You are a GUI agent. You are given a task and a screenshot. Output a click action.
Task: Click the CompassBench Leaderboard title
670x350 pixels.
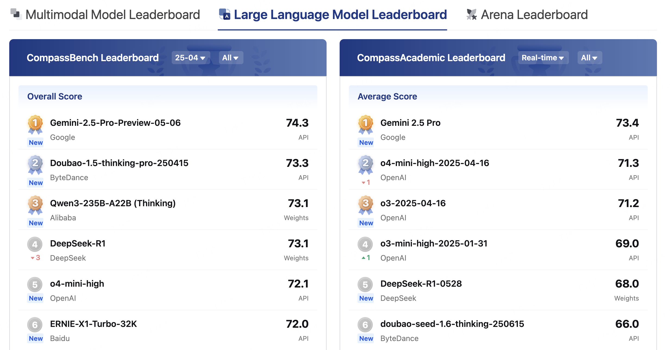click(93, 58)
